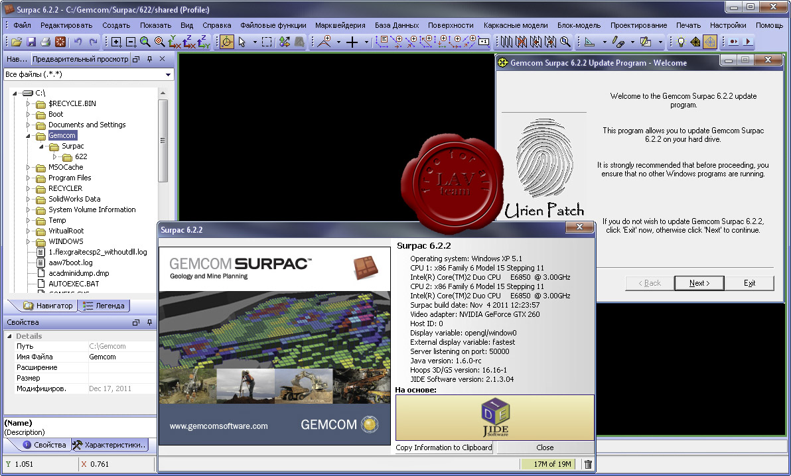Click Next in the Update Program window

pyautogui.click(x=699, y=283)
